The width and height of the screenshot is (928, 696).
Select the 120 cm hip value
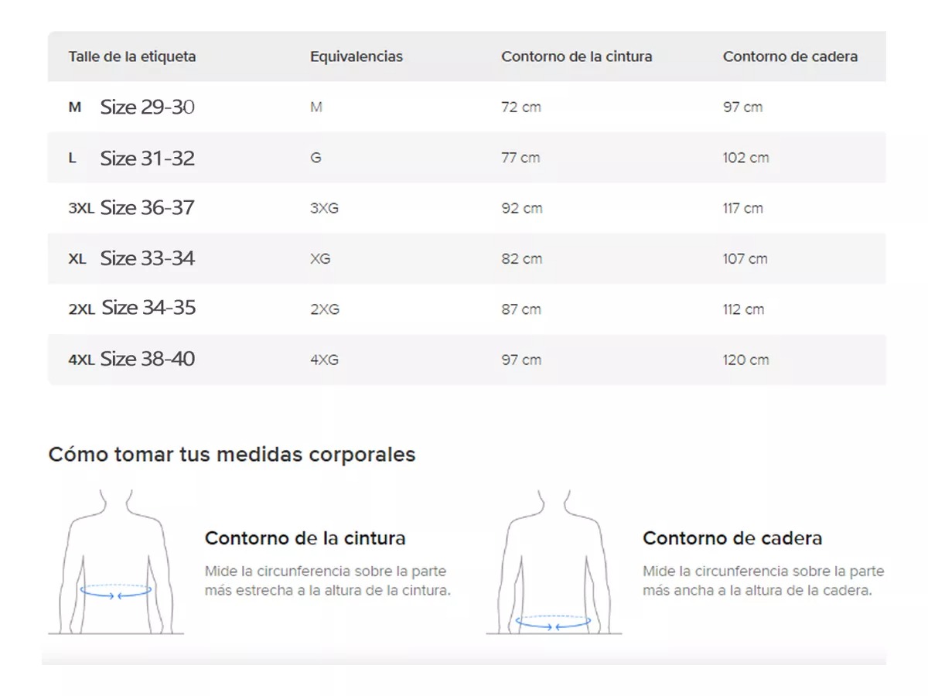[x=745, y=360]
